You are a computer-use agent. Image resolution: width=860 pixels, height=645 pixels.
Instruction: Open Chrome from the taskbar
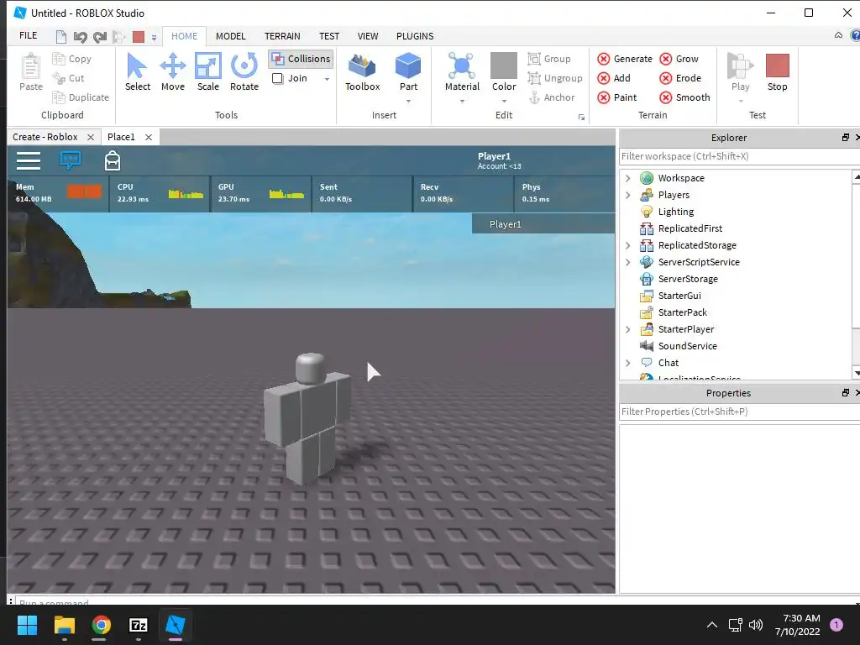pos(101,625)
